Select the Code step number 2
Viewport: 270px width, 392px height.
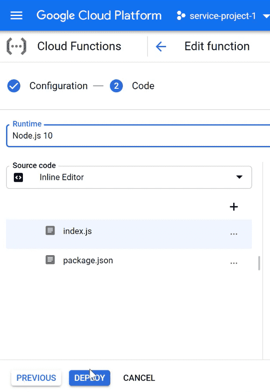click(116, 86)
